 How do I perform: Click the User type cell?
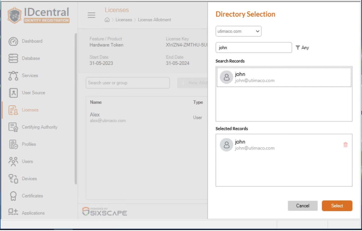tap(197, 118)
